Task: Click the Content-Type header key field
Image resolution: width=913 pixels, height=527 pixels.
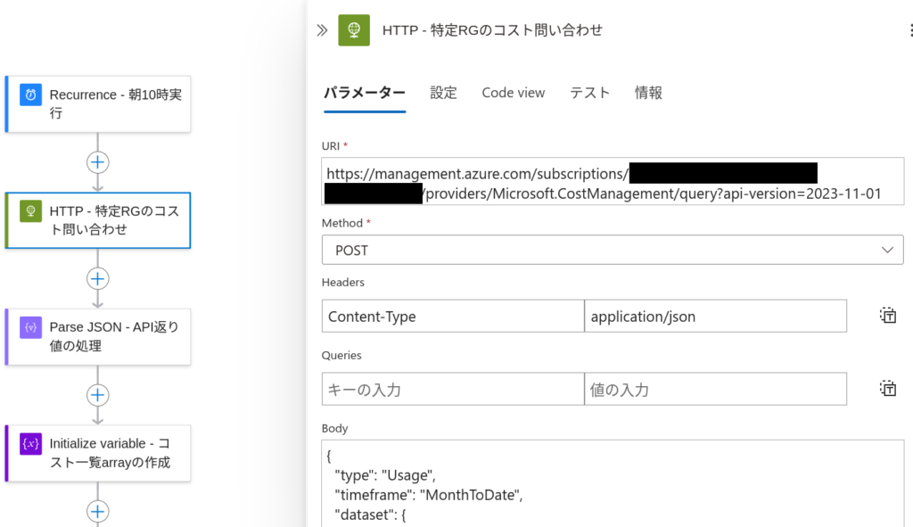Action: (453, 317)
